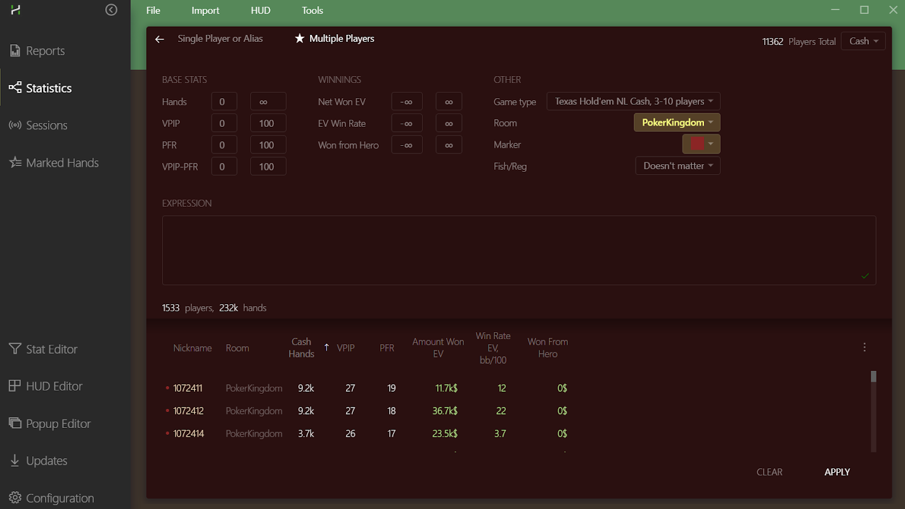Viewport: 905px width, 509px height.
Task: Open the Fish/Reg Doesn't matter dropdown
Action: point(677,166)
